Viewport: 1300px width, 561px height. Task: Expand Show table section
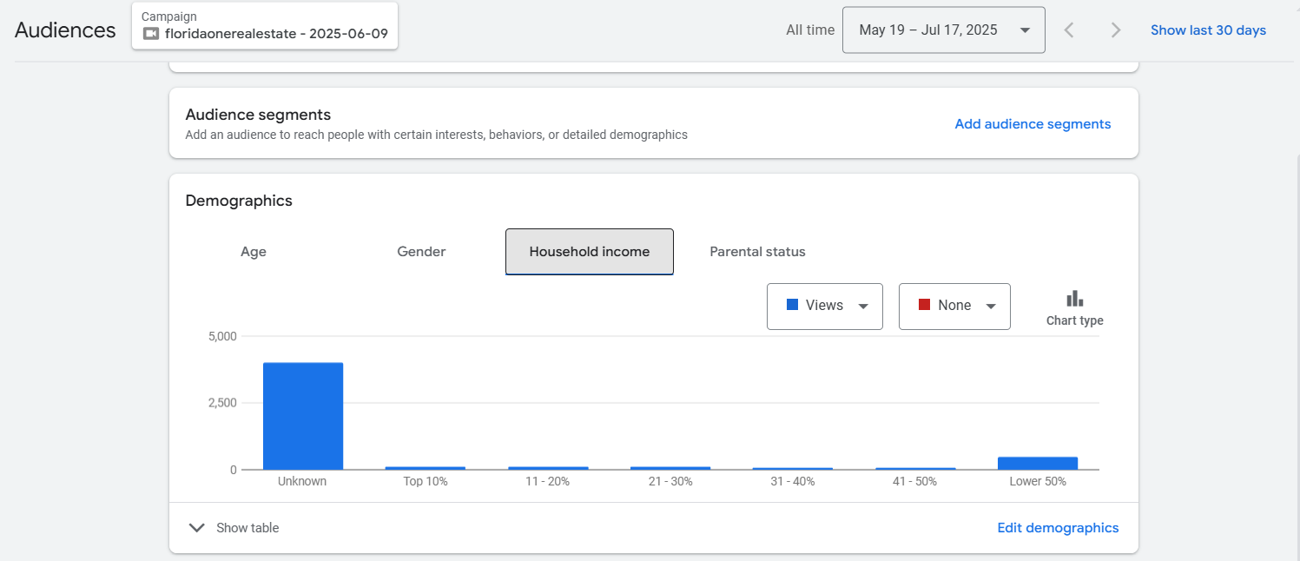tap(234, 528)
